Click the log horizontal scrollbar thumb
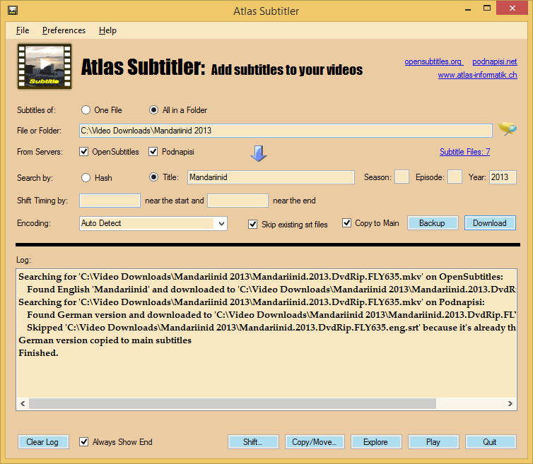The width and height of the screenshot is (533, 464). 233,403
